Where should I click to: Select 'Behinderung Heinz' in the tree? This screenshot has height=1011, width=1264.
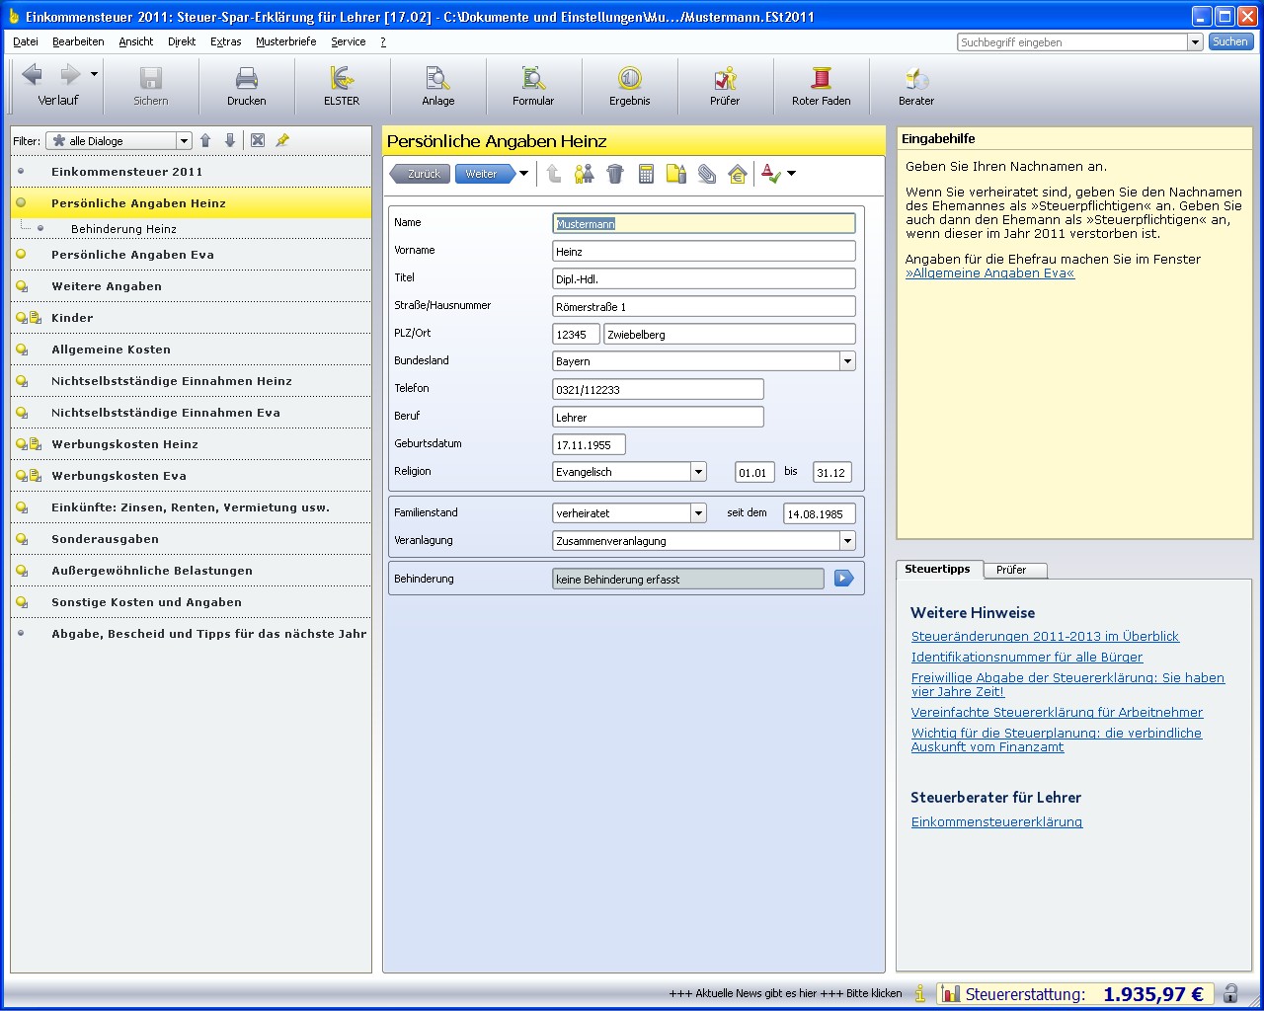[x=123, y=229]
